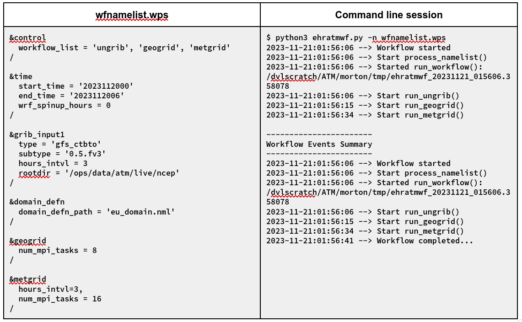522x322 pixels.
Task: Click the &metgrid section name
Action: (x=28, y=279)
